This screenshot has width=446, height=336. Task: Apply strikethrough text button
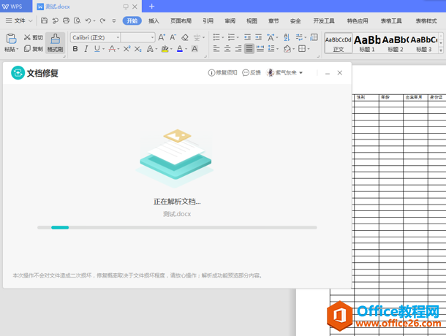[112, 49]
